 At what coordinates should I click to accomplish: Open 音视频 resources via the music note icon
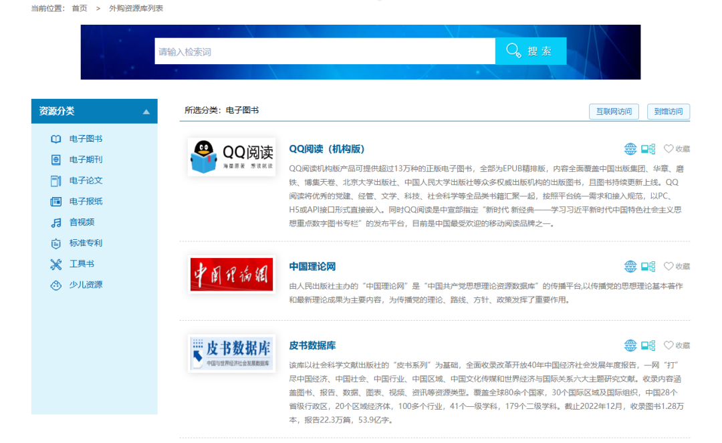click(56, 222)
